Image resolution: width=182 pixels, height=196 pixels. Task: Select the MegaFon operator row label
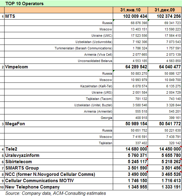[15, 124]
